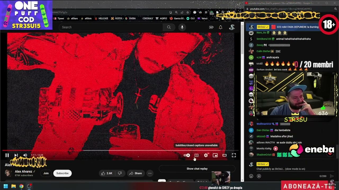Click the pinned Str3sU chat message
This screenshot has width=339, height=190.
tap(283, 27)
